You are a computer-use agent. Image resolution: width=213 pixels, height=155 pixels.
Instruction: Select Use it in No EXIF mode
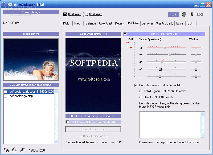[x=141, y=97]
